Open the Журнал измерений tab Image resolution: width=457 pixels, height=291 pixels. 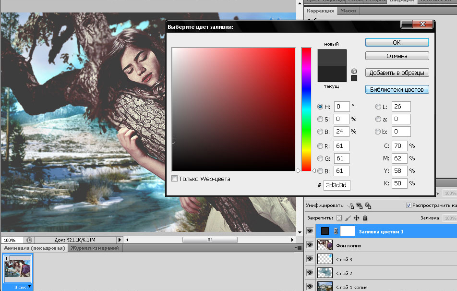[95, 248]
